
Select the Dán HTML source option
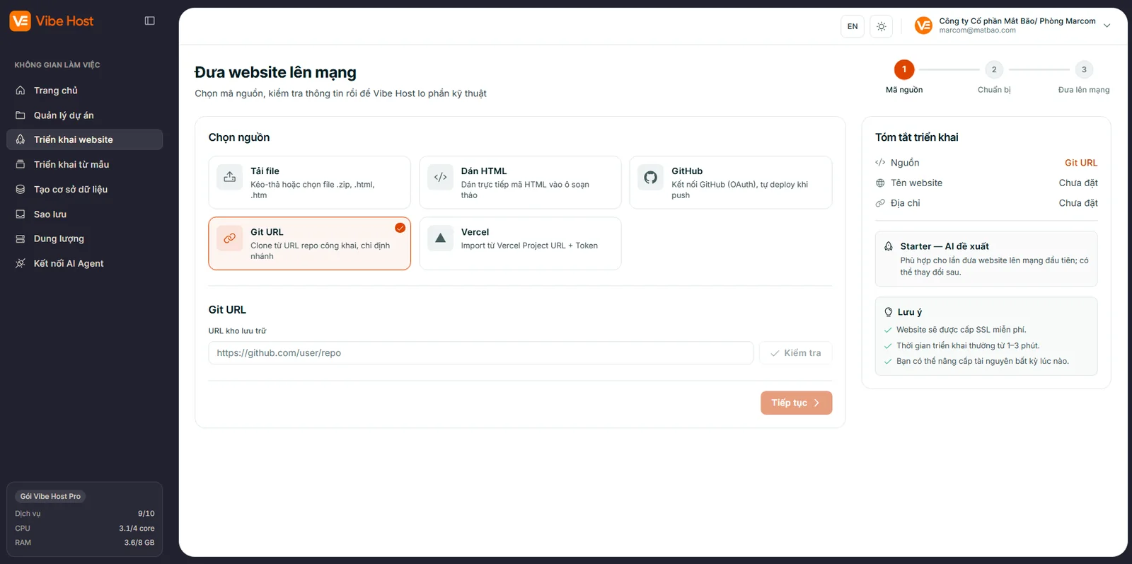(x=520, y=183)
